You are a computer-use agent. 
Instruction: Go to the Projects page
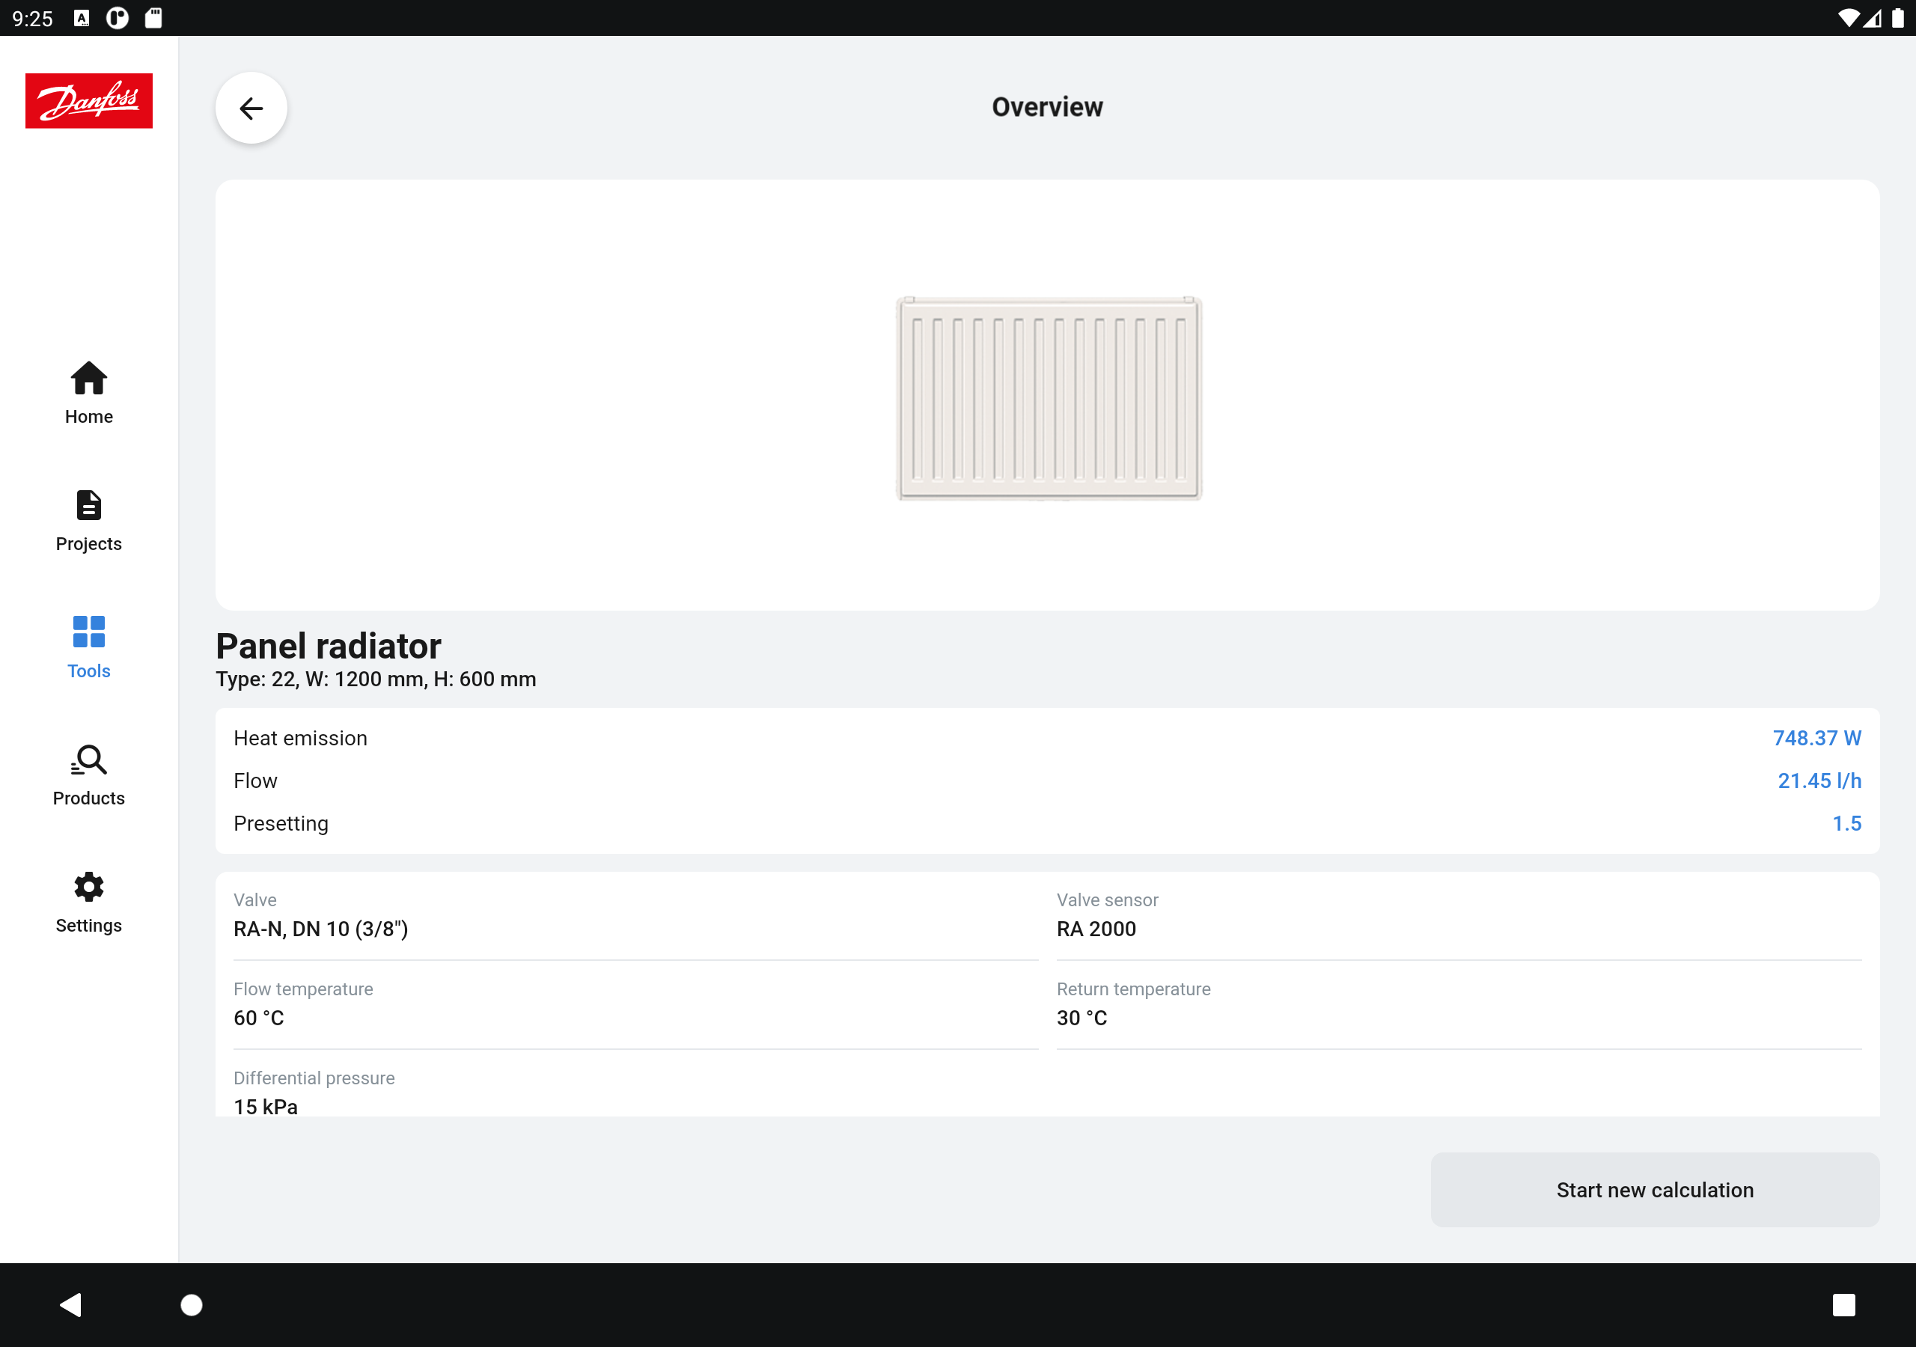tap(88, 521)
